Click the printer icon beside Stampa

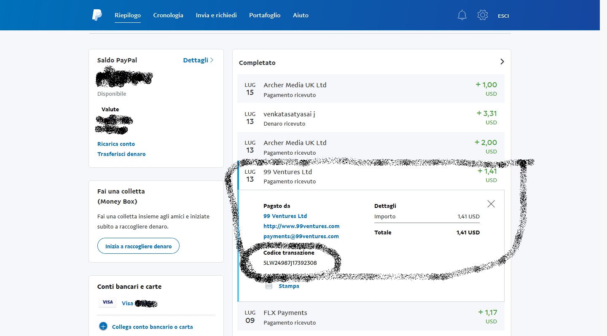(x=269, y=286)
